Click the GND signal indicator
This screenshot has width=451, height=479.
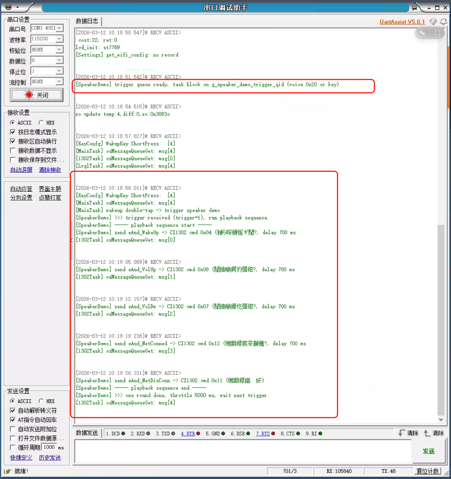223,433
